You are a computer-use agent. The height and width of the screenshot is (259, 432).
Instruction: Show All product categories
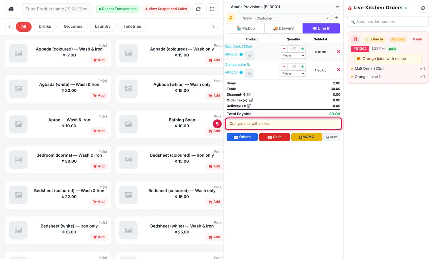[23, 27]
